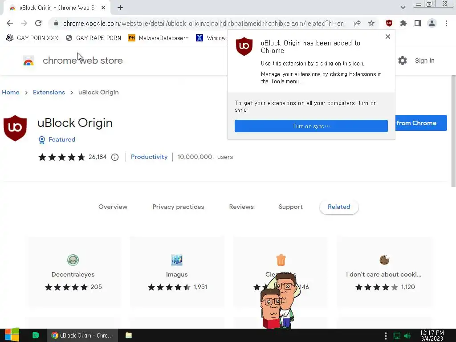This screenshot has height=342, width=456.
Task: Click the network tray icon
Action: (397, 336)
